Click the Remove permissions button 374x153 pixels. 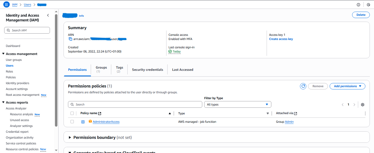click(318, 86)
